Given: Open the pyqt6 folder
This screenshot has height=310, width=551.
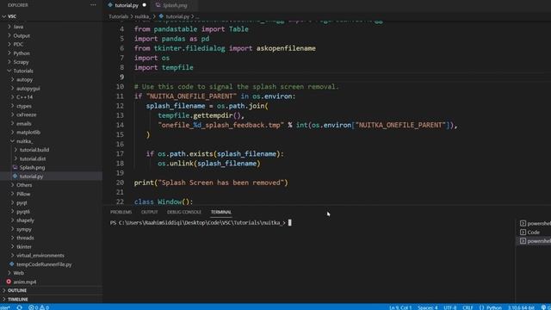Looking at the screenshot, I should [23, 211].
